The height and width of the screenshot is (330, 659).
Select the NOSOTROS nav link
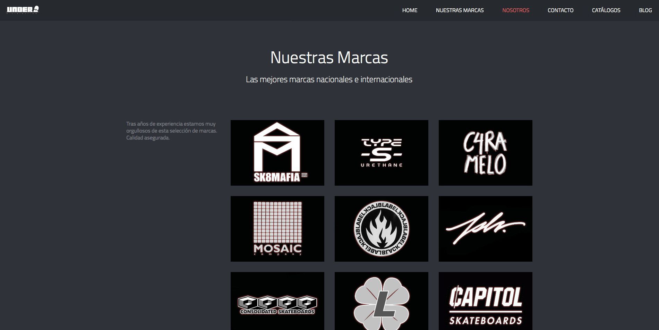click(x=516, y=10)
